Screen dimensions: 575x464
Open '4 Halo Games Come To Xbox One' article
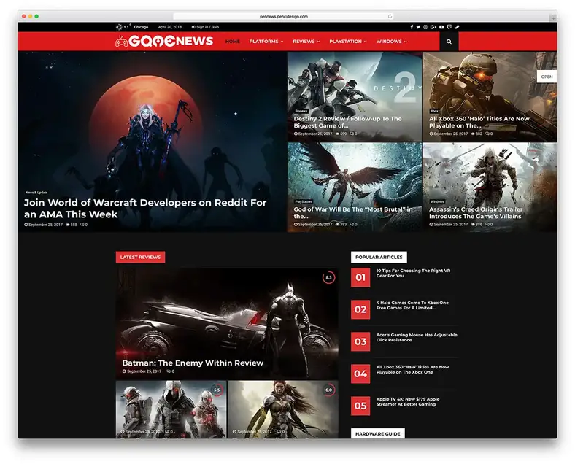click(x=413, y=305)
